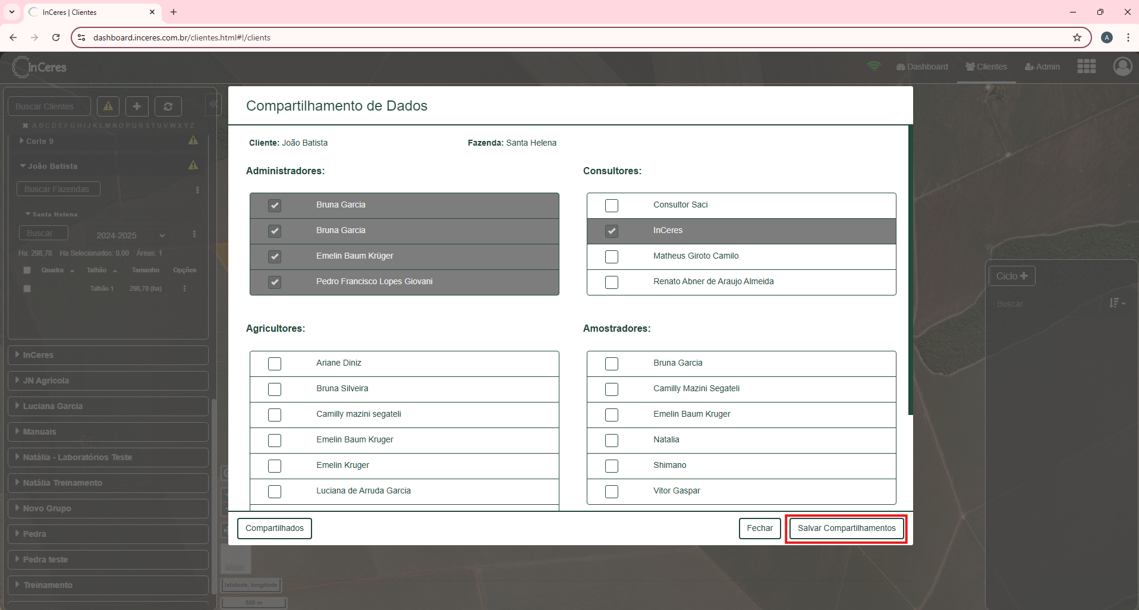This screenshot has width=1139, height=610.
Task: Open a new browser tab
Action: pos(174,12)
